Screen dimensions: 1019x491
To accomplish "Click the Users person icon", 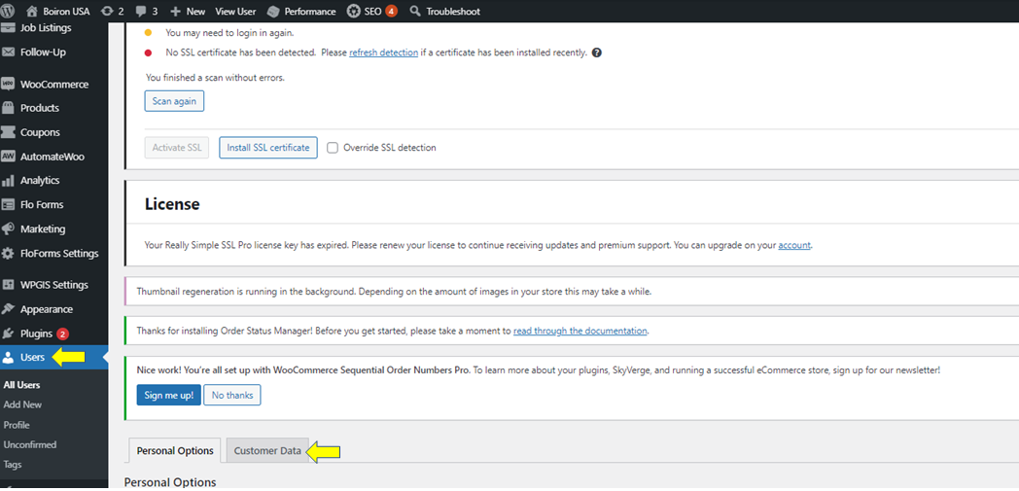I will pos(9,357).
